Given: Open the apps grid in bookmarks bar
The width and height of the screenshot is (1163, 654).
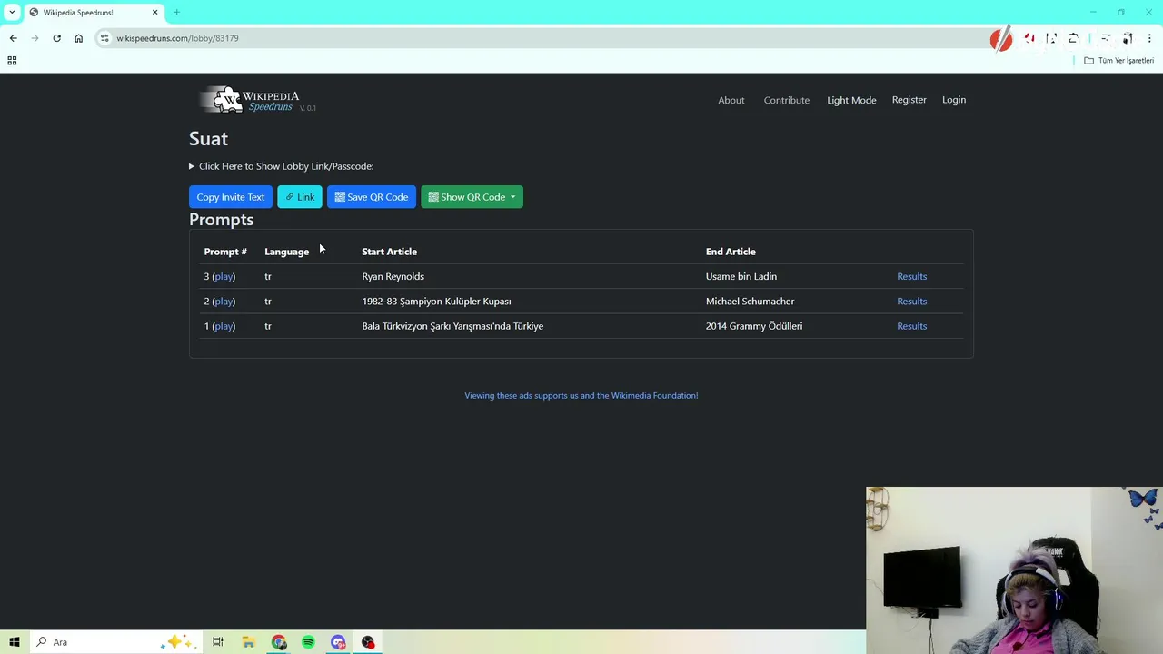Looking at the screenshot, I should coord(12,61).
